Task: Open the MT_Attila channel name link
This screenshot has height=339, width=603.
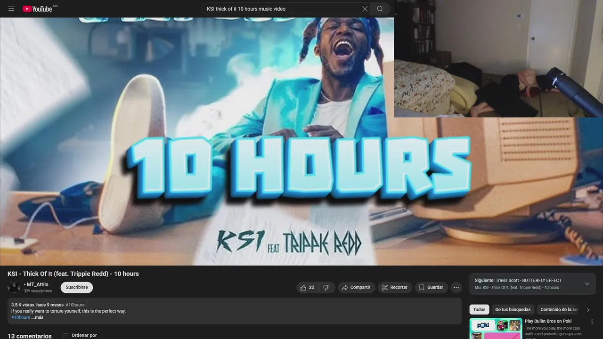Action: coord(36,284)
